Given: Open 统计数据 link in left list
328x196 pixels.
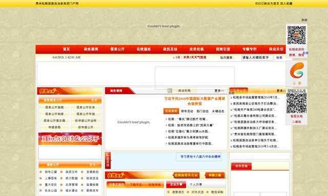Looking at the screenshot, I should coord(72,178).
